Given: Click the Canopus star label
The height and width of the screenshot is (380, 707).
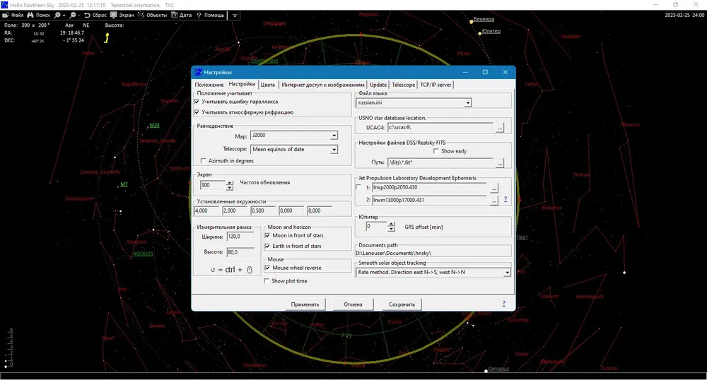Looking at the screenshot, I should pyautogui.click(x=498, y=369).
